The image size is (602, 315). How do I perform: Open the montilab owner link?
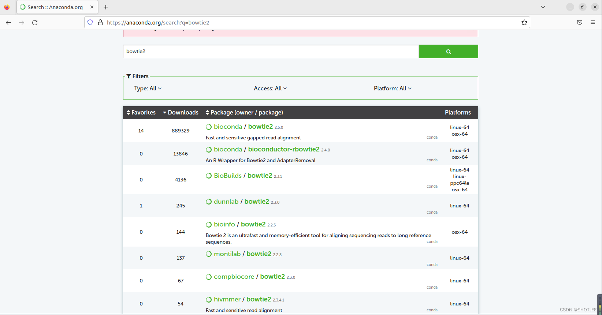click(x=227, y=254)
